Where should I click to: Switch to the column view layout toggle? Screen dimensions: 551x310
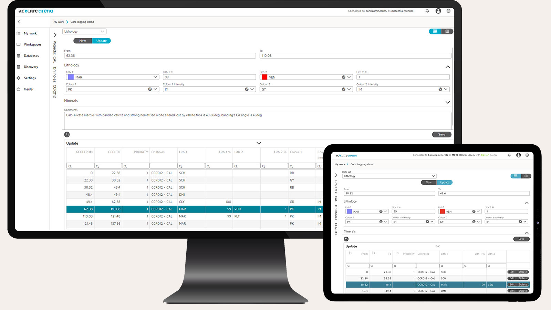(447, 31)
